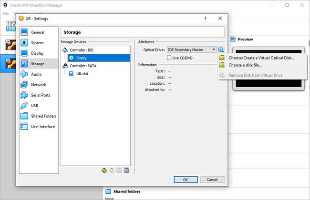
Task: Open Serial Ports settings category
Action: 39,95
